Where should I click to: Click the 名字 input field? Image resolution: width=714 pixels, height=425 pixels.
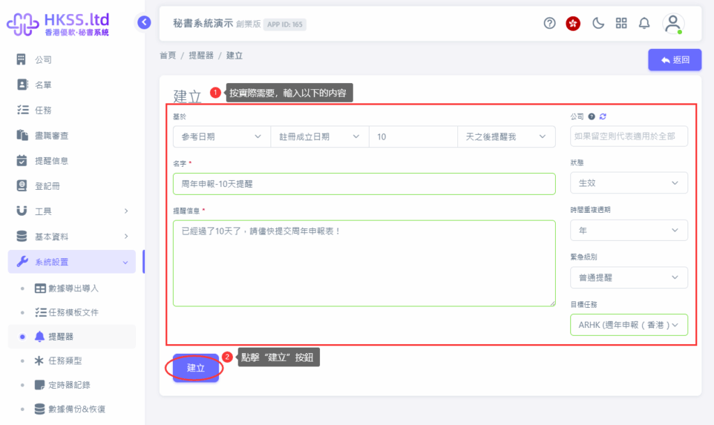(364, 184)
